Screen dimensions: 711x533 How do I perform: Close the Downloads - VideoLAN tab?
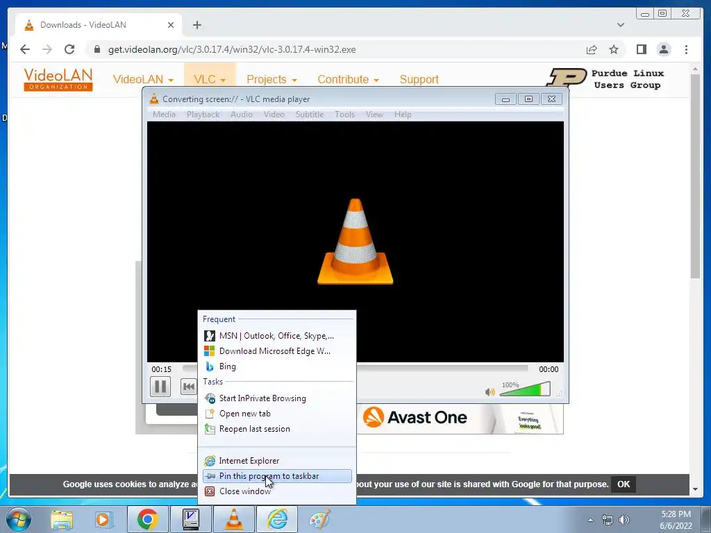coord(171,25)
